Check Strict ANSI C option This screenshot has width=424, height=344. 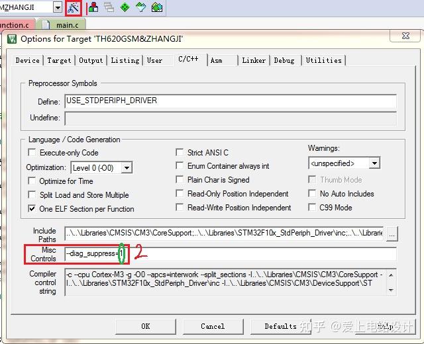(x=180, y=152)
